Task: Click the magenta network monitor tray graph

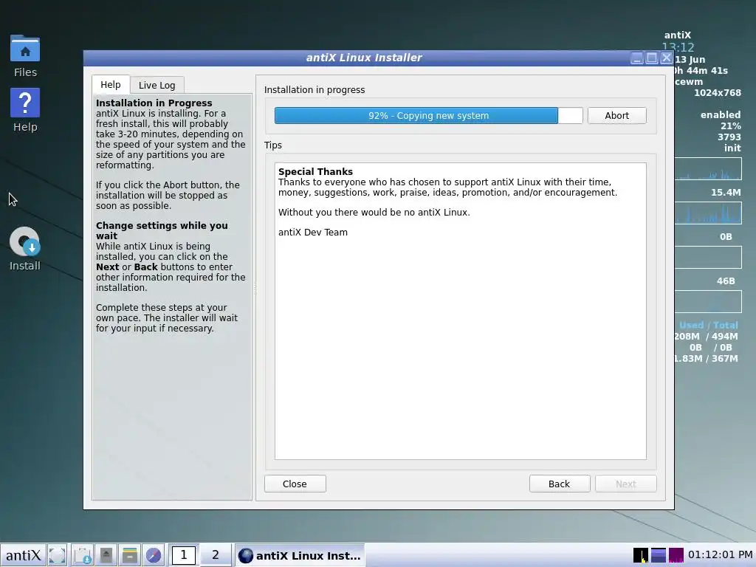Action: 676,555
